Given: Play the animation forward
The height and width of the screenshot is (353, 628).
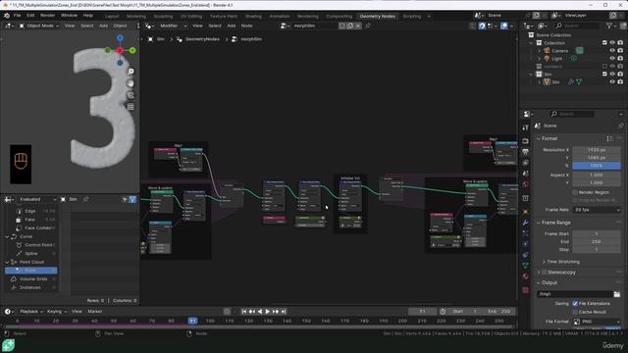Looking at the screenshot, I should (x=268, y=312).
